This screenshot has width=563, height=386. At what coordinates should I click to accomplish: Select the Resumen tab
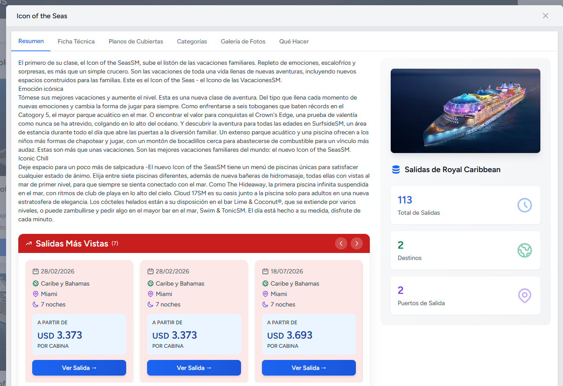[x=31, y=41]
